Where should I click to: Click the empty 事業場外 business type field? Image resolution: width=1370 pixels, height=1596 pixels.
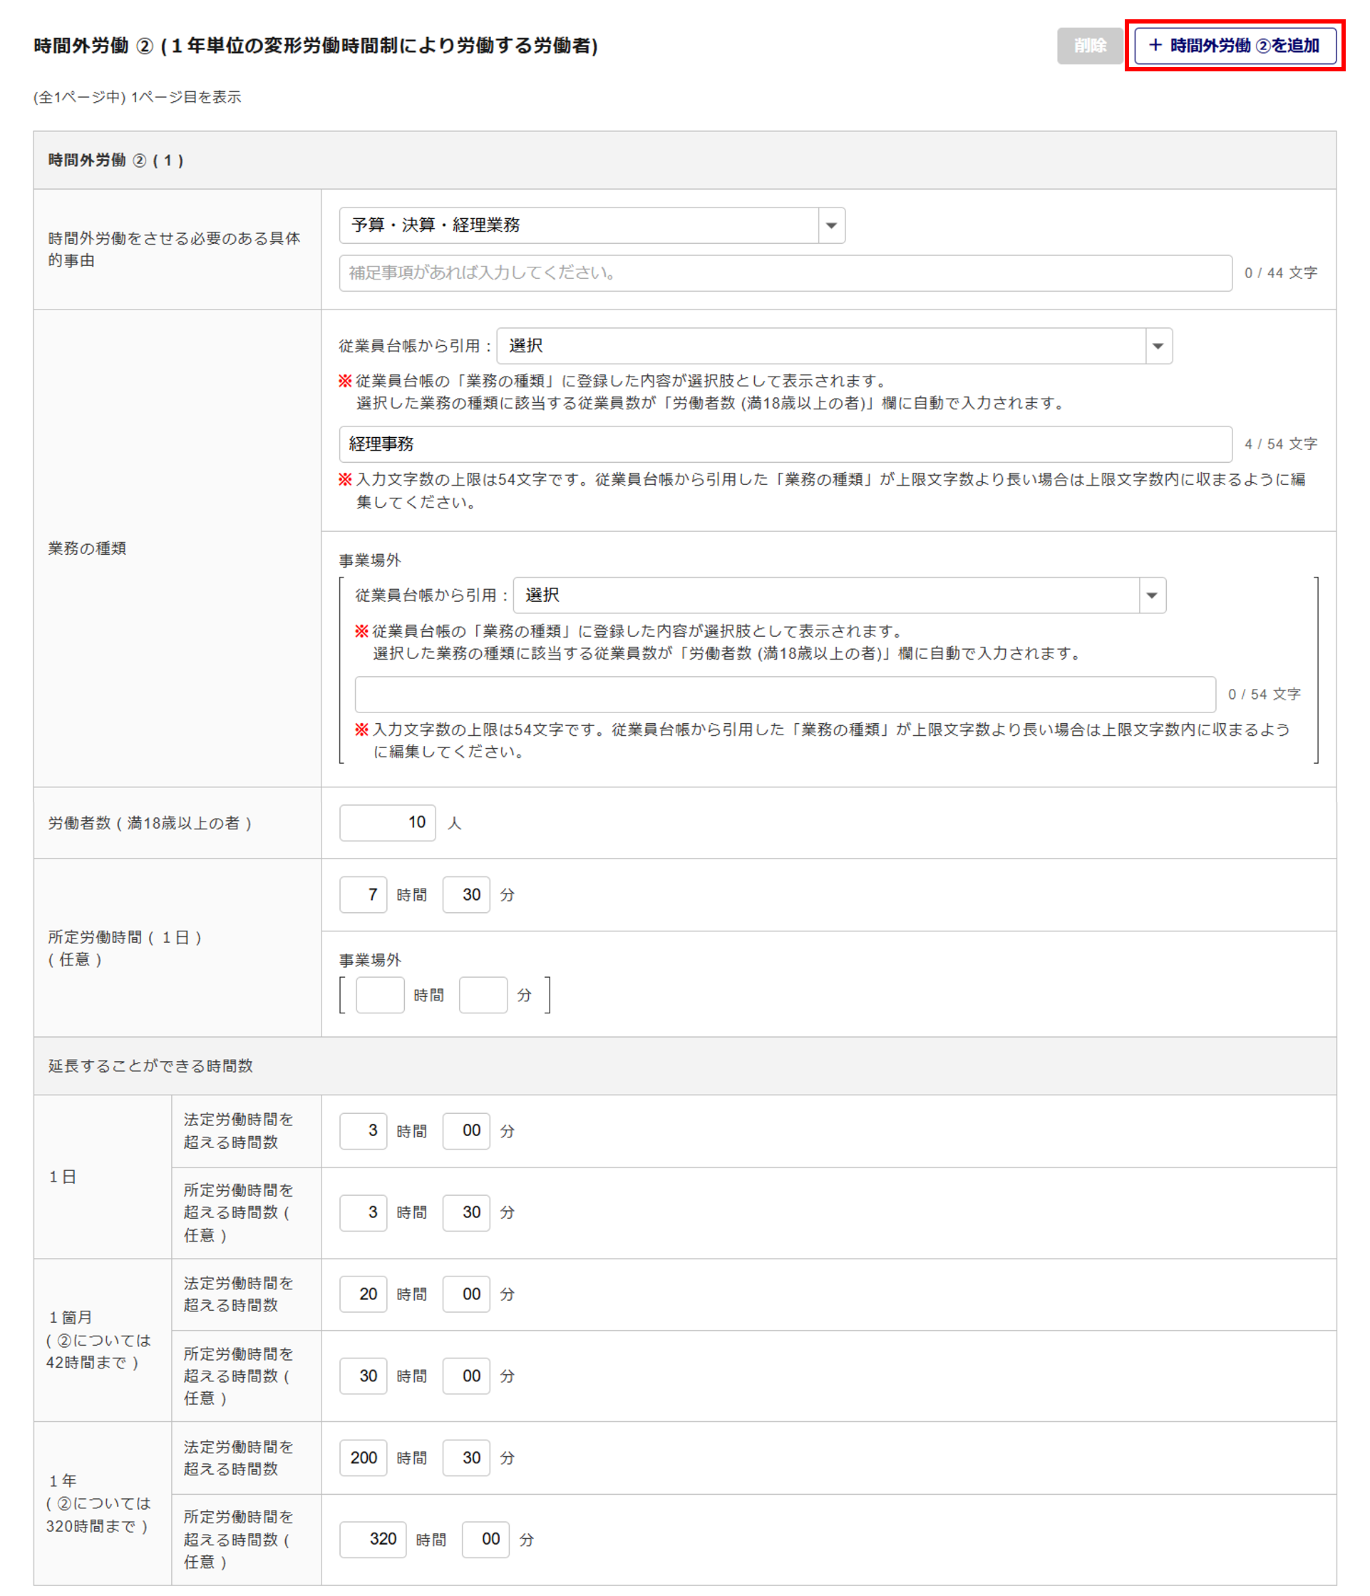(x=785, y=695)
